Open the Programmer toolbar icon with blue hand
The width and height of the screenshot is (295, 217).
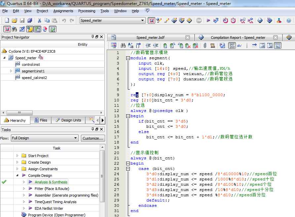coord(270,20)
